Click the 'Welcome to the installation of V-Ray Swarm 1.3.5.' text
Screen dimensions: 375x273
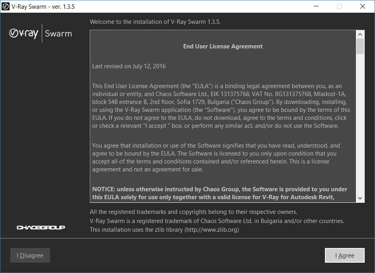click(x=155, y=22)
